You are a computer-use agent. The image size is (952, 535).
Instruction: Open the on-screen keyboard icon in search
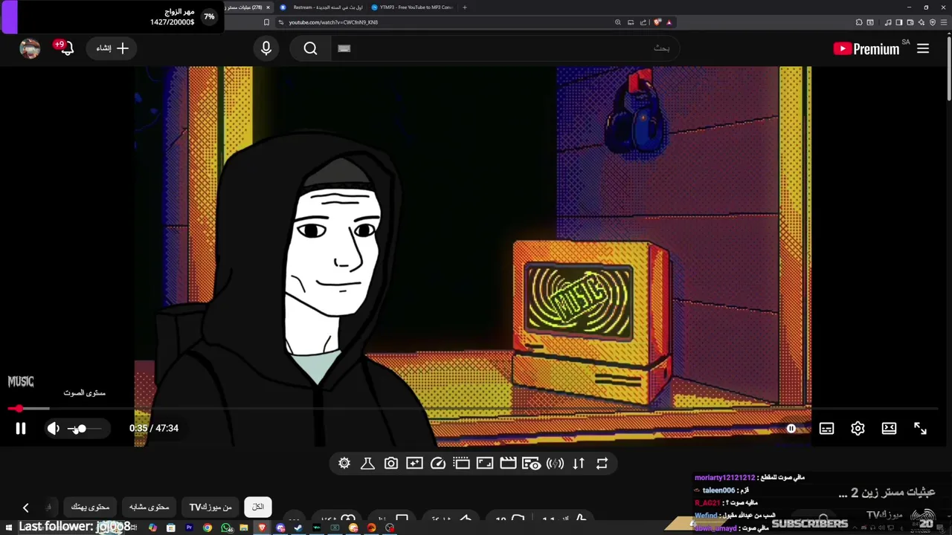coord(344,48)
